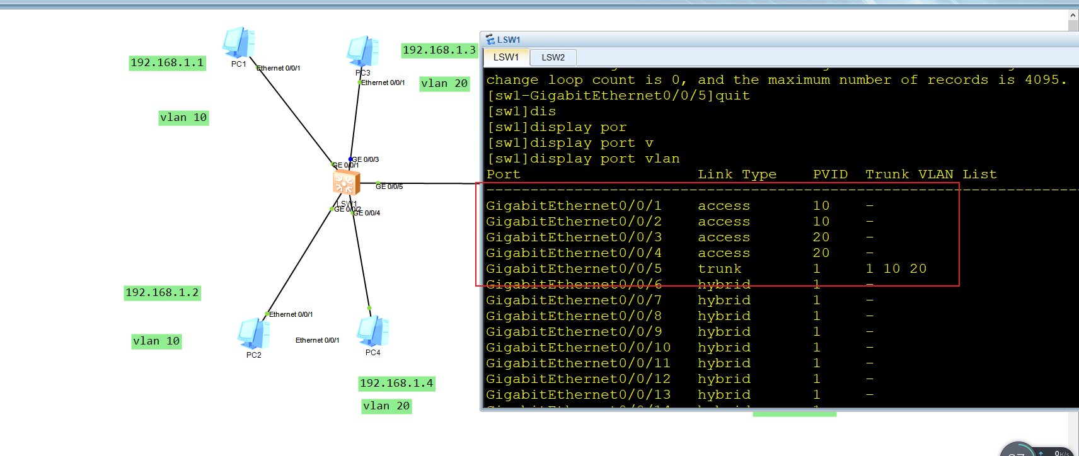Select the 192.168.1.3 label

tap(439, 50)
